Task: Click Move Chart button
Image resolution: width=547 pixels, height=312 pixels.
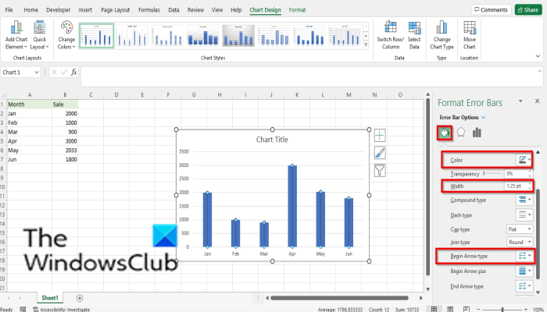Action: (469, 35)
